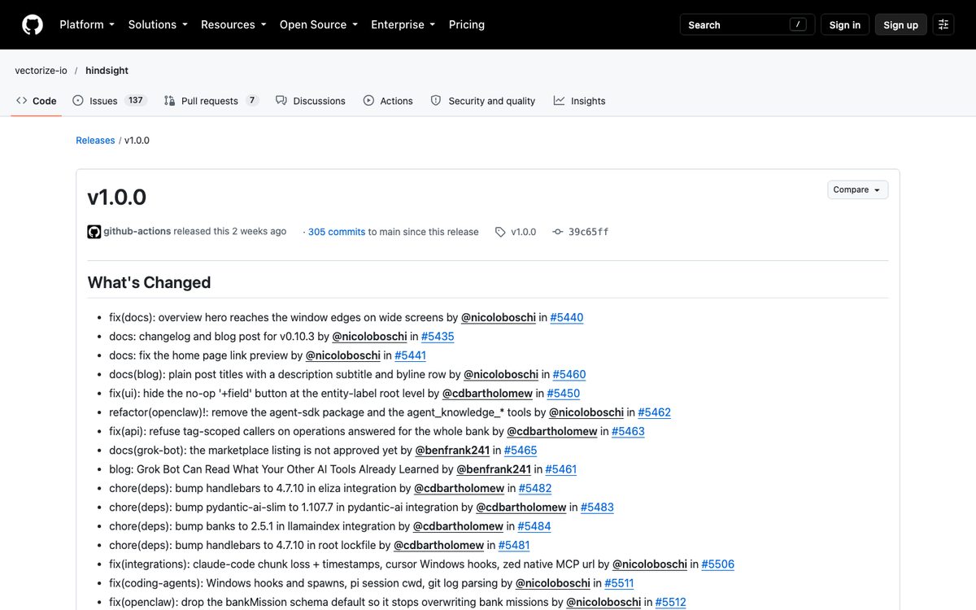Open @benfrank241 on the #5461 line
976x610 pixels.
(494, 469)
